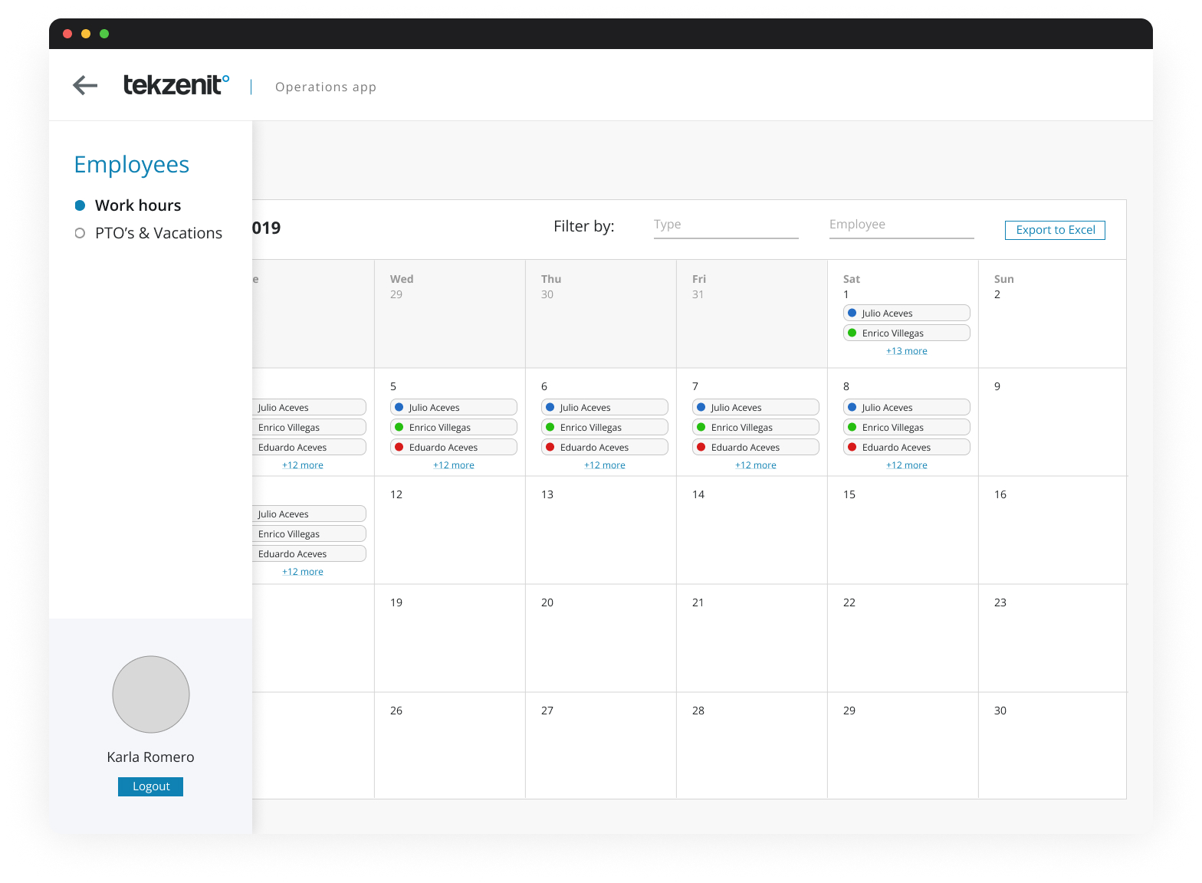Select Julio Aceves entry on day 8
This screenshot has width=1202, height=883.
(x=907, y=407)
